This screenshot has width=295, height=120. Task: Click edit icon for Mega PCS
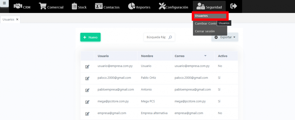coord(87,102)
